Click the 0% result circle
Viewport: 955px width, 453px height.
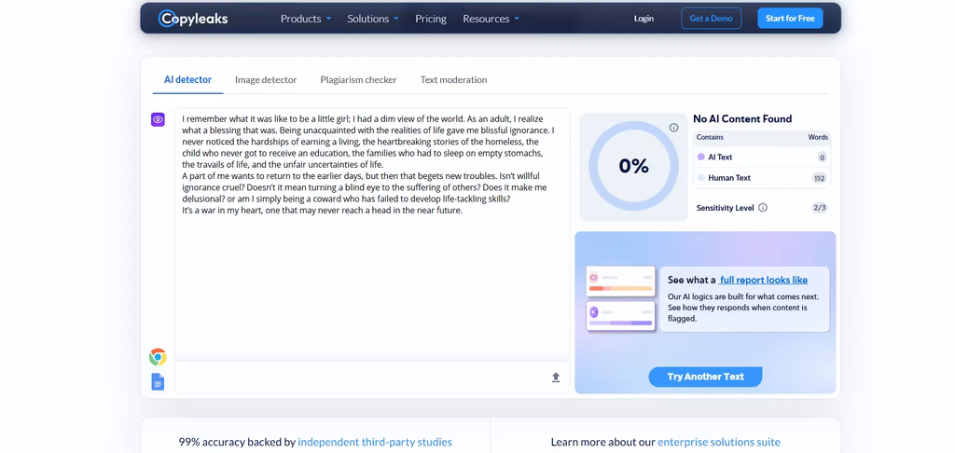pos(633,166)
